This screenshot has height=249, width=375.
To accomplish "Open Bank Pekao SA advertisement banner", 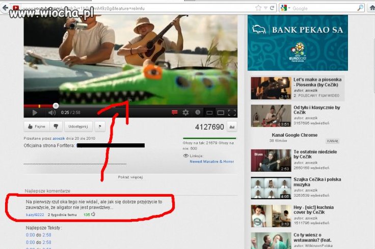I will click(x=298, y=43).
